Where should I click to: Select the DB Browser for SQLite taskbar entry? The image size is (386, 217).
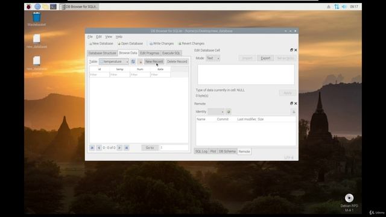(79, 7)
